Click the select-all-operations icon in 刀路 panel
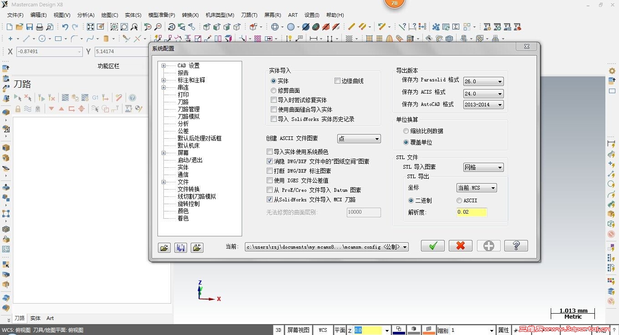This screenshot has width=619, height=335. 19,98
